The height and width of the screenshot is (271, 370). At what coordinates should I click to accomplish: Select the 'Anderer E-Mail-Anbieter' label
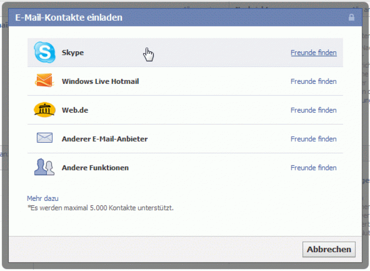click(x=105, y=139)
